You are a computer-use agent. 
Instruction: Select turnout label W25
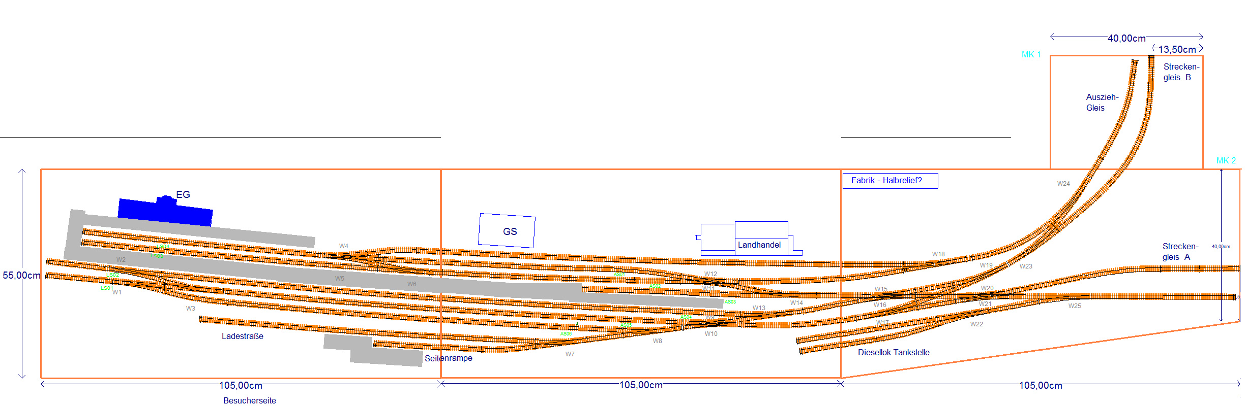coord(1075,306)
